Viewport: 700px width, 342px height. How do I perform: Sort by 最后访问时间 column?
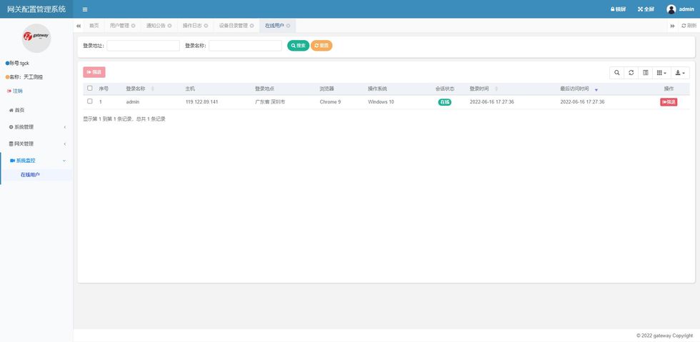point(578,89)
